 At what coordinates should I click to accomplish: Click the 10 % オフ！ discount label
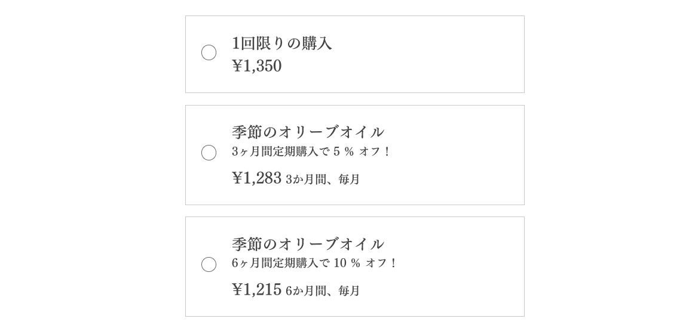coord(365,263)
